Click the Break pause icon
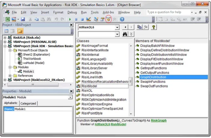The image size is (211, 138). (76, 19)
